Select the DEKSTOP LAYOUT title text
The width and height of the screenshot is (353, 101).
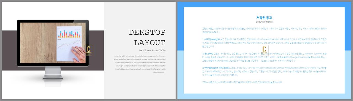click(147, 38)
